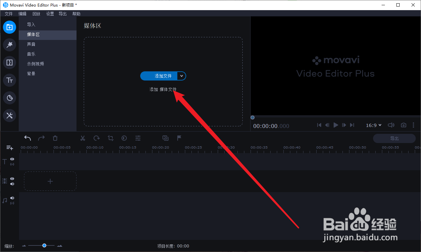Mute the video track speaker

[12, 184]
